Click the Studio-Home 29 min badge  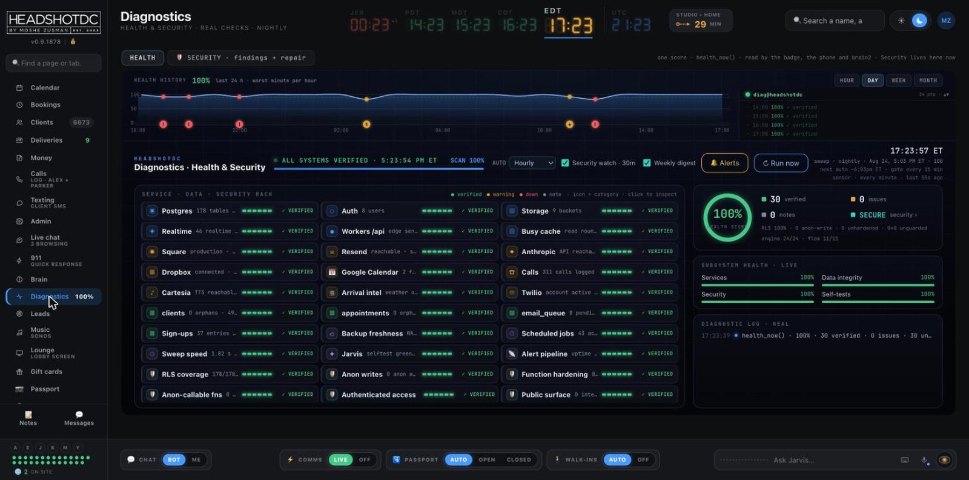click(x=701, y=21)
